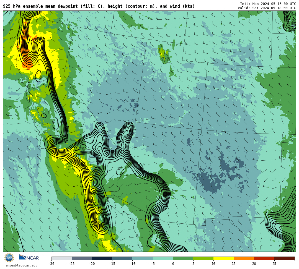Select the Valid: Sat 2024-05-18 00 UTC text
The image size is (299, 269).
coord(267,8)
